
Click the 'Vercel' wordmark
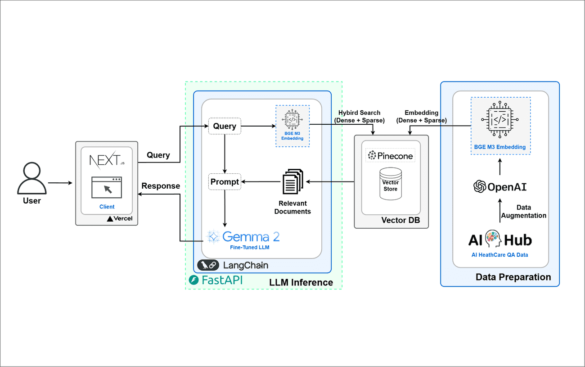(124, 219)
